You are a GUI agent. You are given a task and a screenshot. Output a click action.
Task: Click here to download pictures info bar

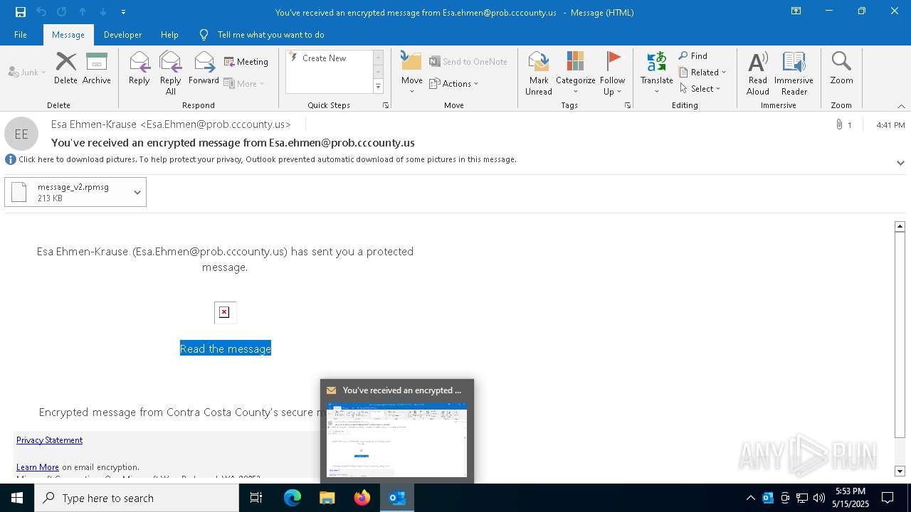[x=267, y=159]
